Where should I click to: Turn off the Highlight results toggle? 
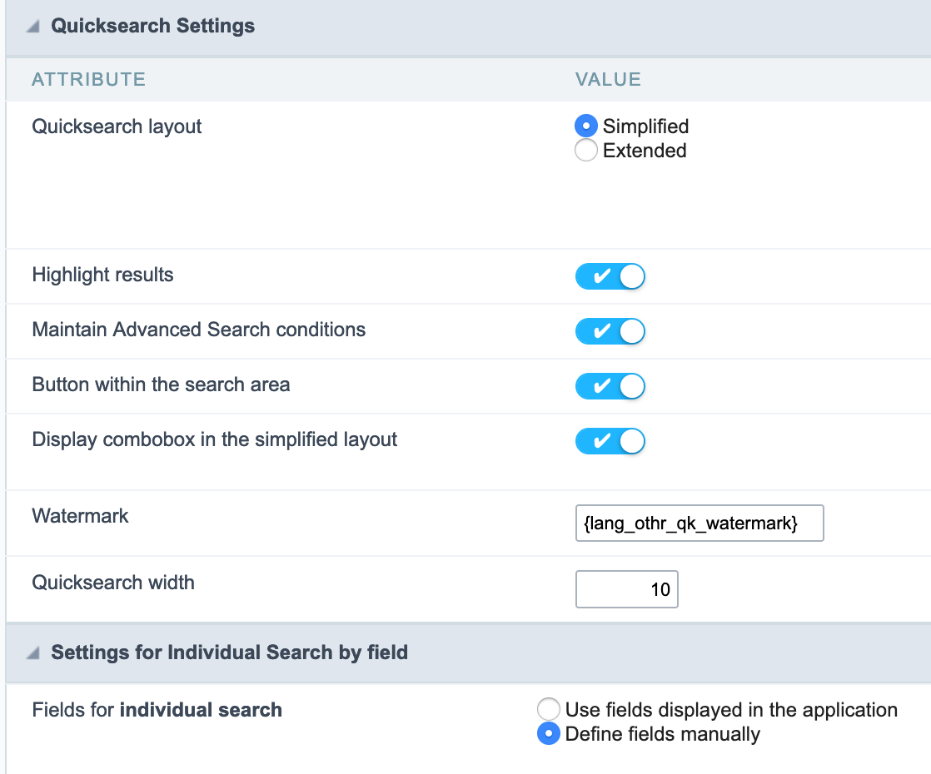(610, 276)
